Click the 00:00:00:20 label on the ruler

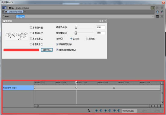click(x=124, y=82)
